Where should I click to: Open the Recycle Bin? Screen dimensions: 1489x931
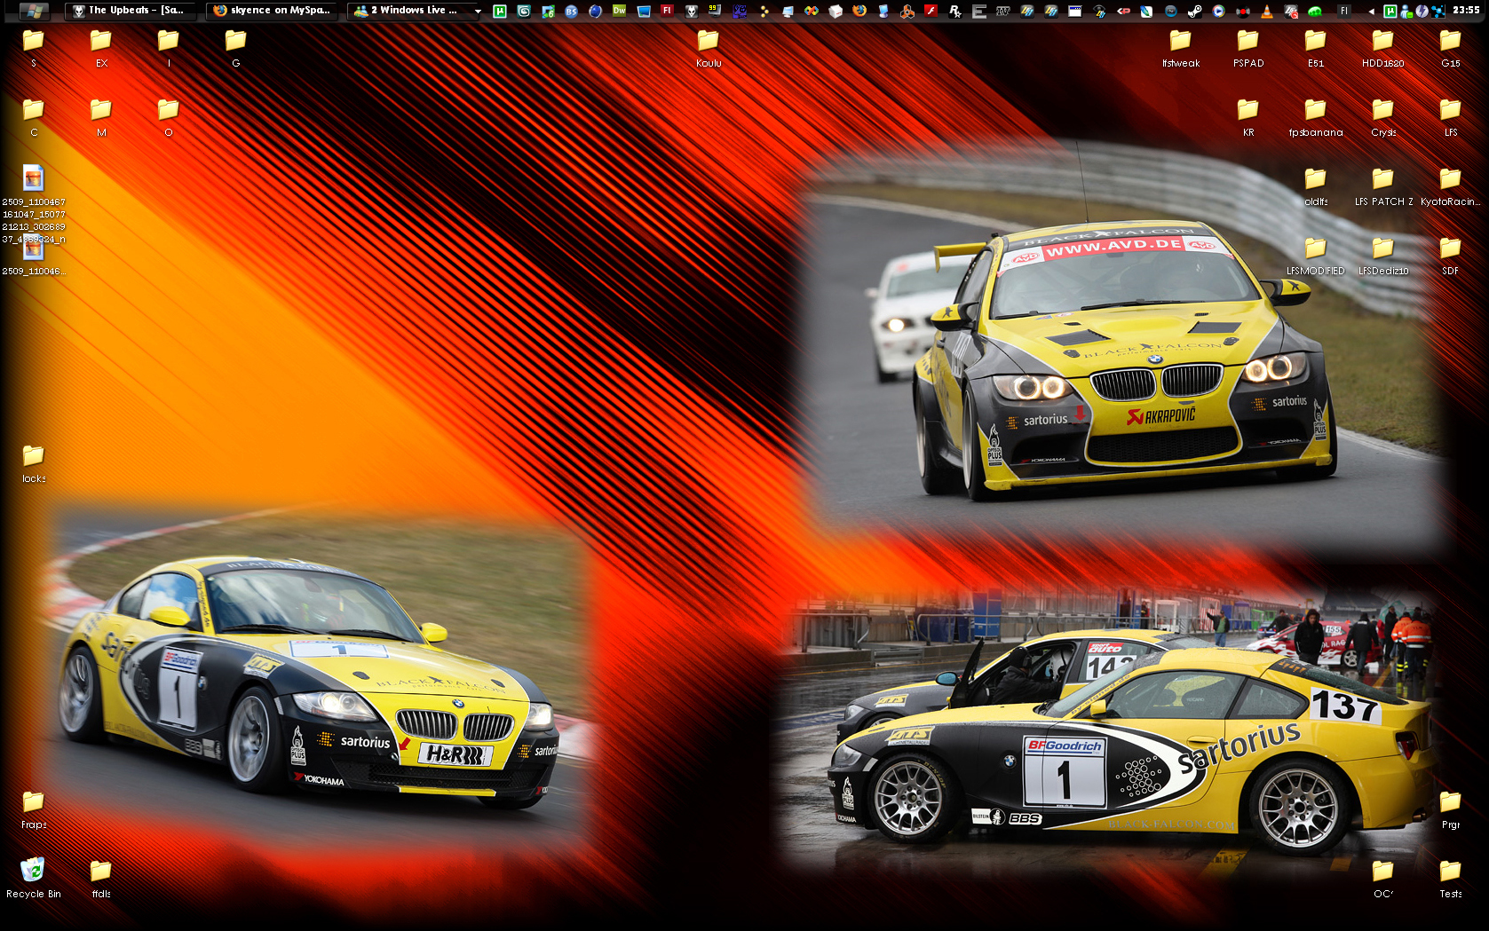34,878
